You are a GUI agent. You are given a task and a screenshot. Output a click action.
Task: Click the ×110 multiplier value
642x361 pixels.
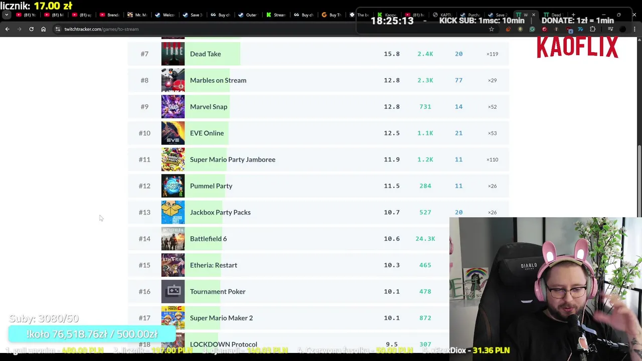pos(492,159)
